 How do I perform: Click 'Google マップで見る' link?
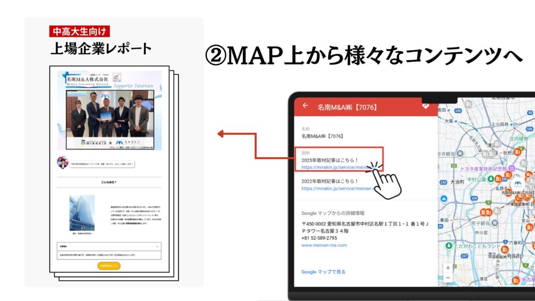[x=323, y=272]
